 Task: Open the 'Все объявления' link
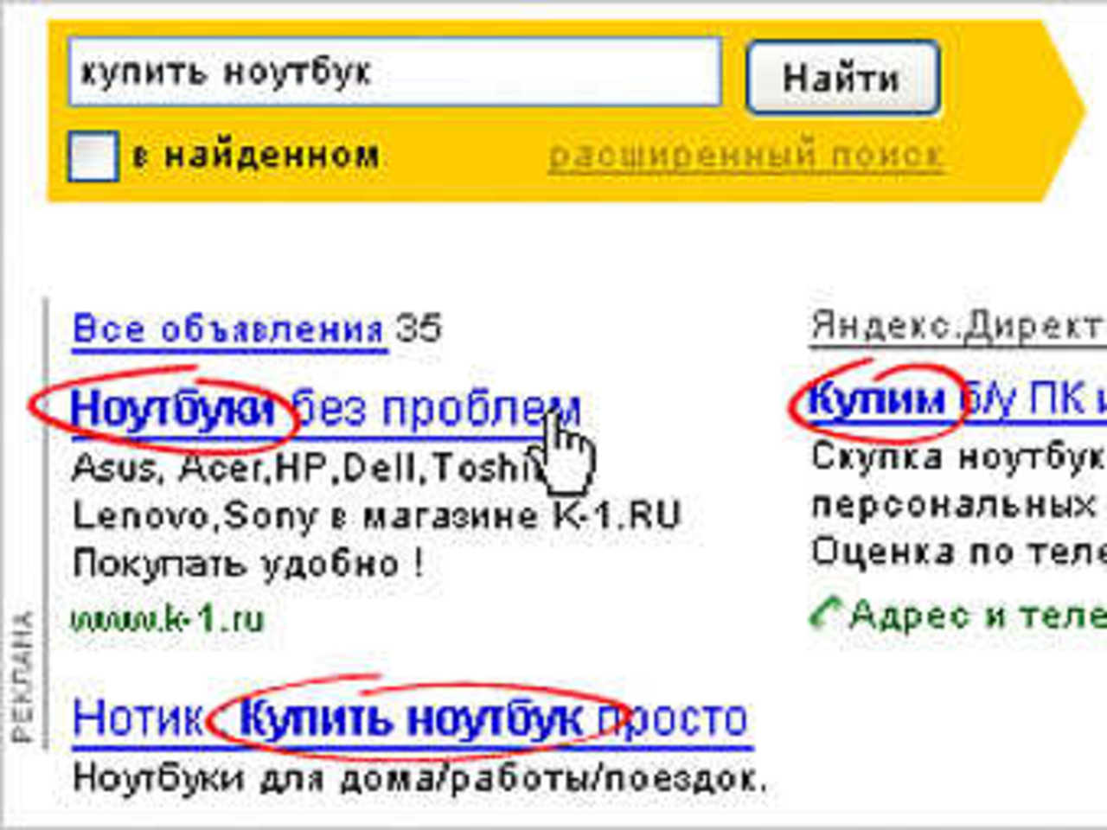click(x=229, y=329)
